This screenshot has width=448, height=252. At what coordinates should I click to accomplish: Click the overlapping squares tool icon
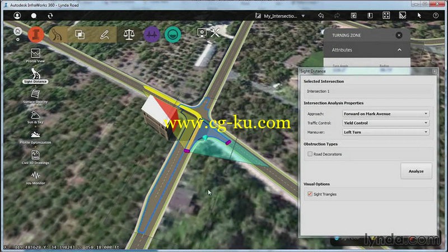[x=80, y=35]
